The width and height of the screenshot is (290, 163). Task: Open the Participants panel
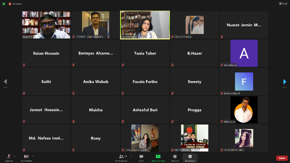pos(121,158)
